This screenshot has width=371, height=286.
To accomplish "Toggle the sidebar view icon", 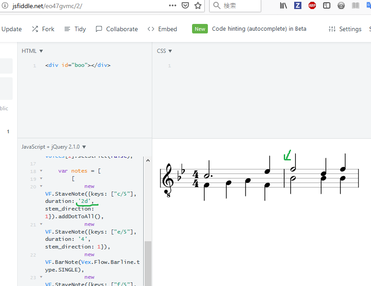I will (x=327, y=5).
